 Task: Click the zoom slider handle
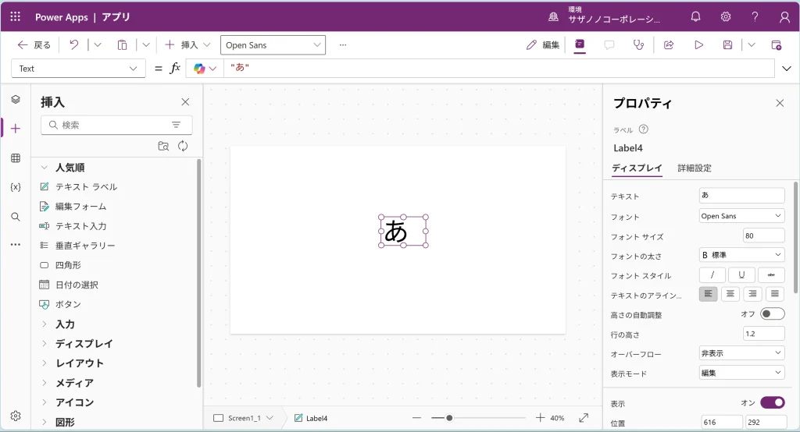point(449,418)
